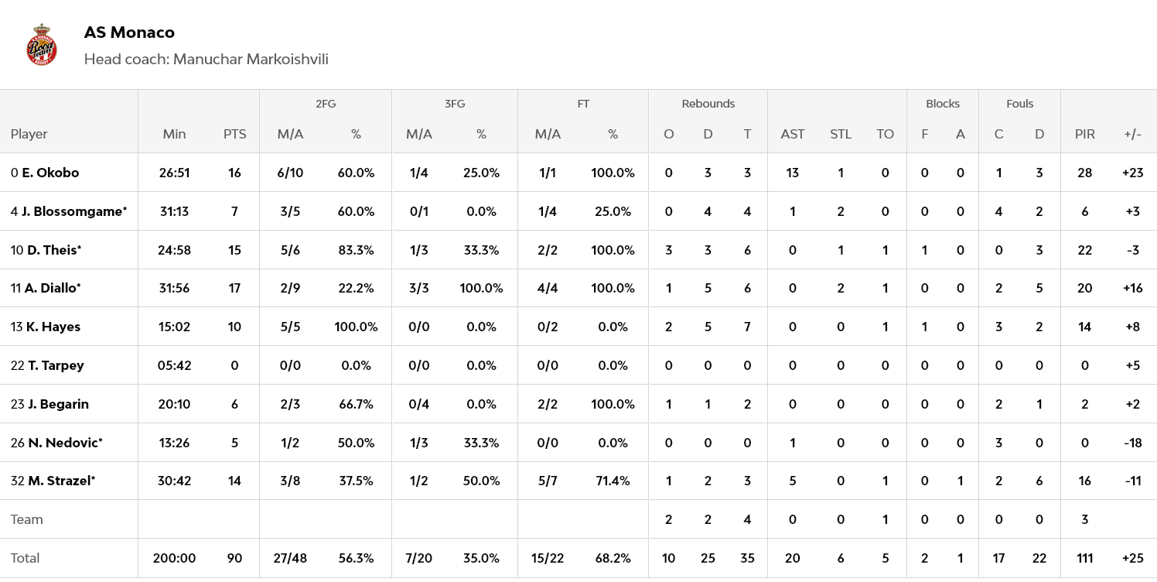This screenshot has width=1157, height=582.
Task: Sort table by PTS column header
Action: click(x=234, y=134)
